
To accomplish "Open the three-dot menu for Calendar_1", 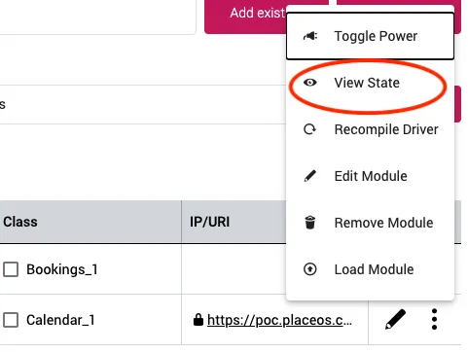I will 434,319.
